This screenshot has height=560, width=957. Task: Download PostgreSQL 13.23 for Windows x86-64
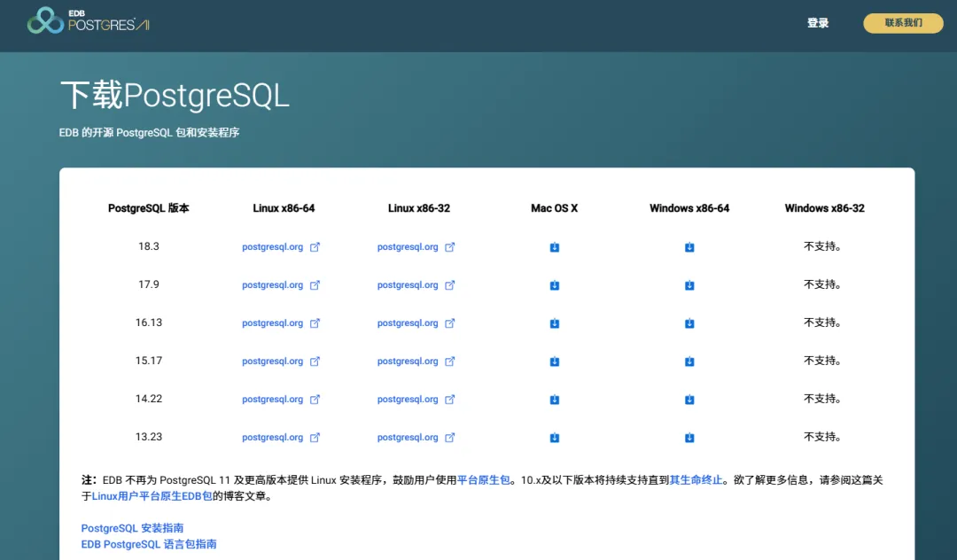coord(689,438)
